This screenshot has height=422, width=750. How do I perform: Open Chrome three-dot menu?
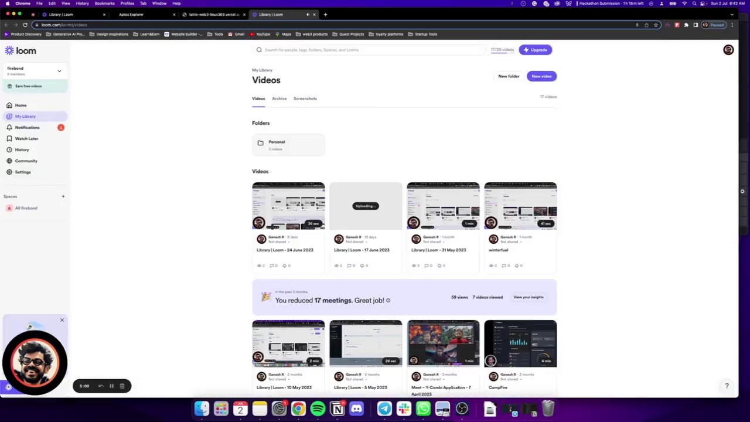coord(732,25)
